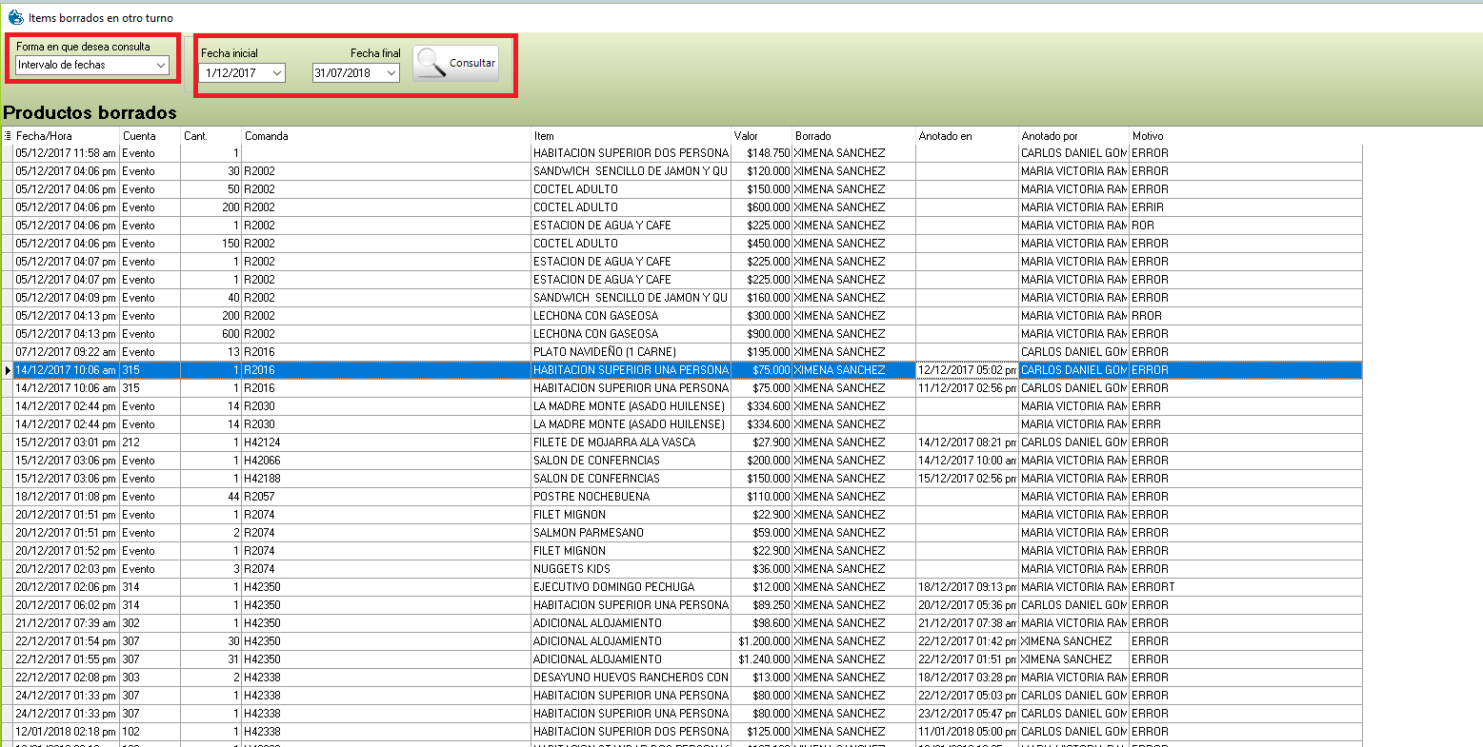The height and width of the screenshot is (747, 1483).
Task: Click the Valor column header
Action: click(x=760, y=136)
